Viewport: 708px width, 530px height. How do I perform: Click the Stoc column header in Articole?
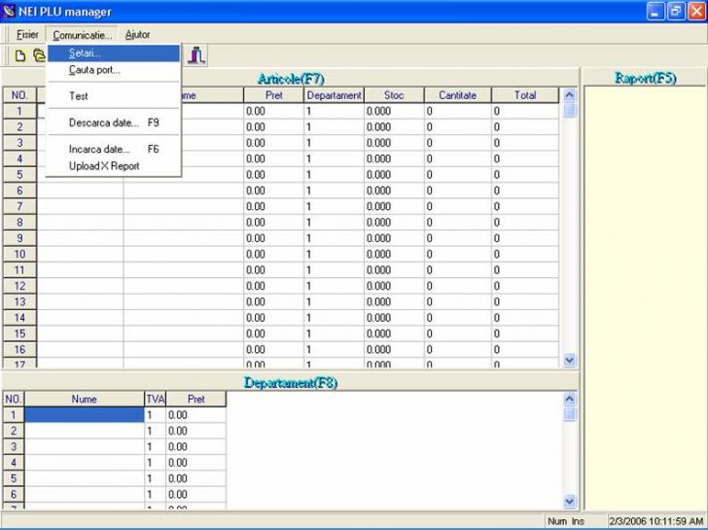393,95
